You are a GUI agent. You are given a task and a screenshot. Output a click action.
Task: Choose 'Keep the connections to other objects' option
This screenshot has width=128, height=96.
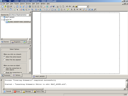pos(4,68)
